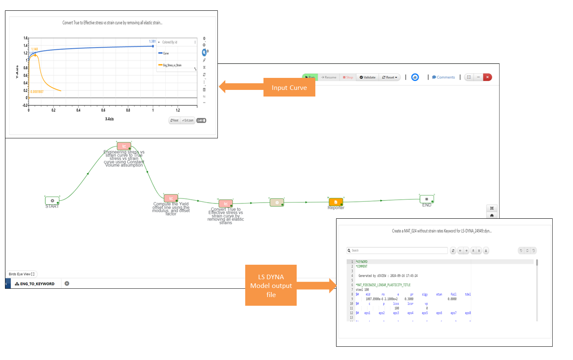The width and height of the screenshot is (573, 360).
Task: Switch to ENG_TO_KEYWORD tab
Action: point(35,284)
